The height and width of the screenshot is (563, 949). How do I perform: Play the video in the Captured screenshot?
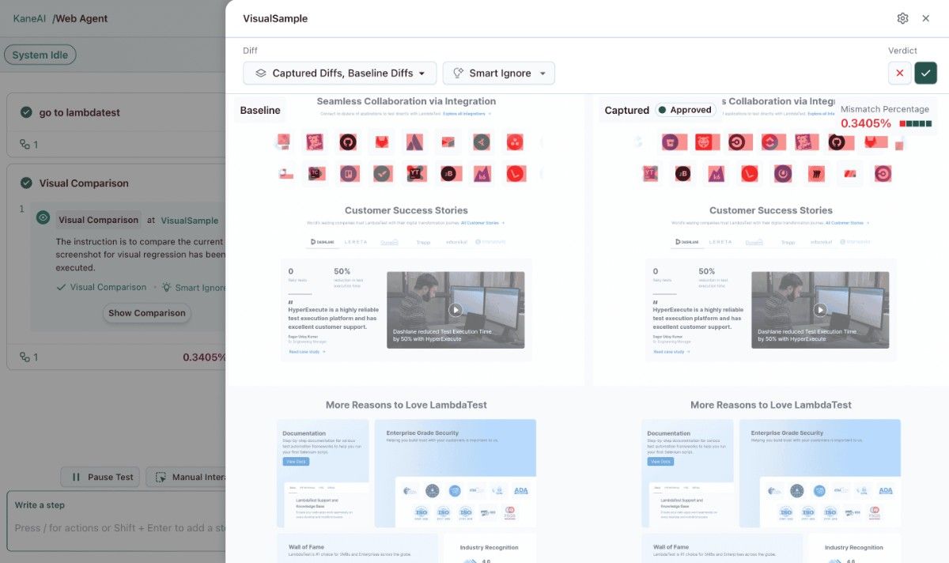point(820,310)
